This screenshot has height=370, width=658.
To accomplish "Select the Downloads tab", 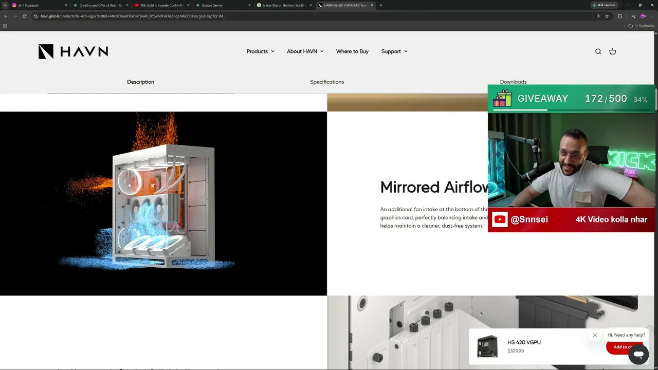I will [x=513, y=82].
